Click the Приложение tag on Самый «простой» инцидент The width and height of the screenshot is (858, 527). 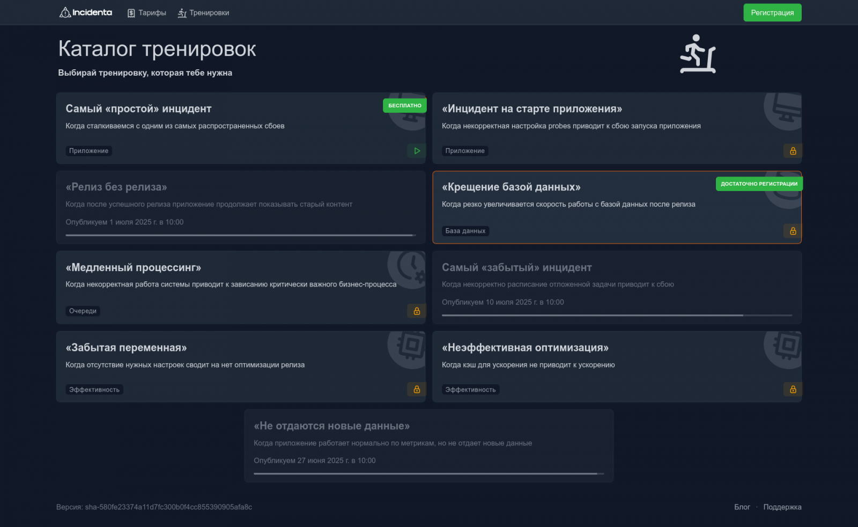(89, 151)
